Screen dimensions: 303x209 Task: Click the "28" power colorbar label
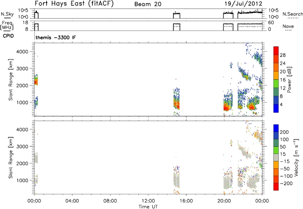(283, 55)
